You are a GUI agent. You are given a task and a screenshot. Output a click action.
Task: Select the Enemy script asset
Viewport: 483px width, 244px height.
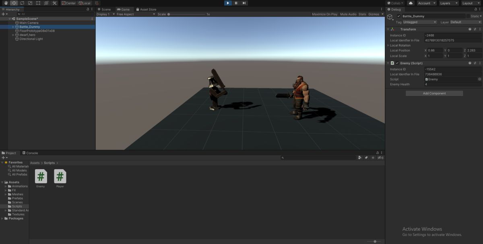click(x=41, y=178)
